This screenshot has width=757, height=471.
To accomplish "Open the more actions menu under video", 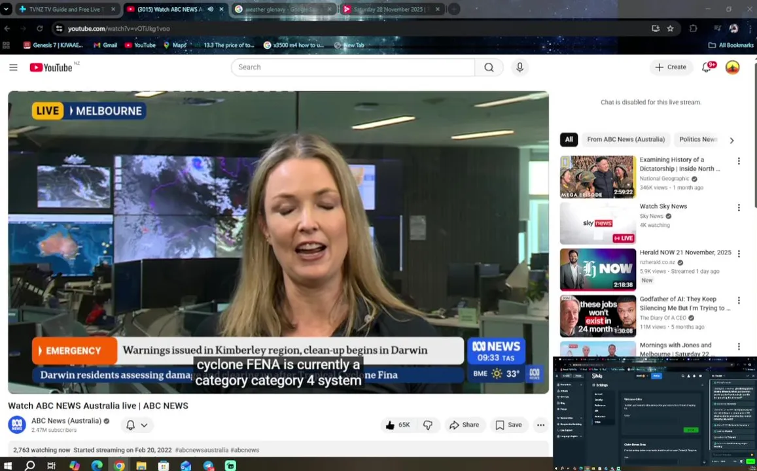I will 540,425.
